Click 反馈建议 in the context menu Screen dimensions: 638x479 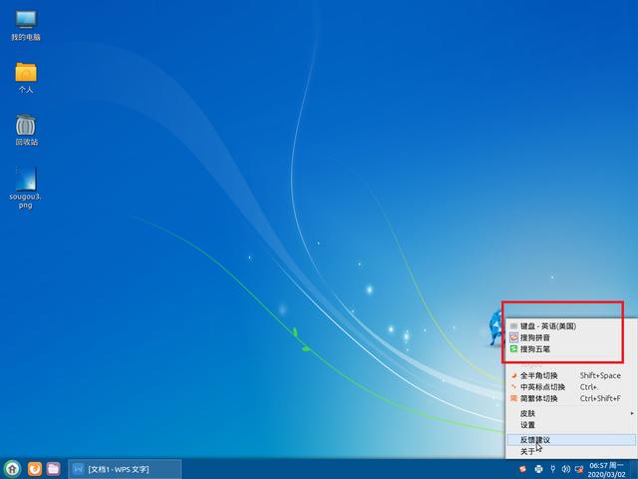[x=571, y=440]
